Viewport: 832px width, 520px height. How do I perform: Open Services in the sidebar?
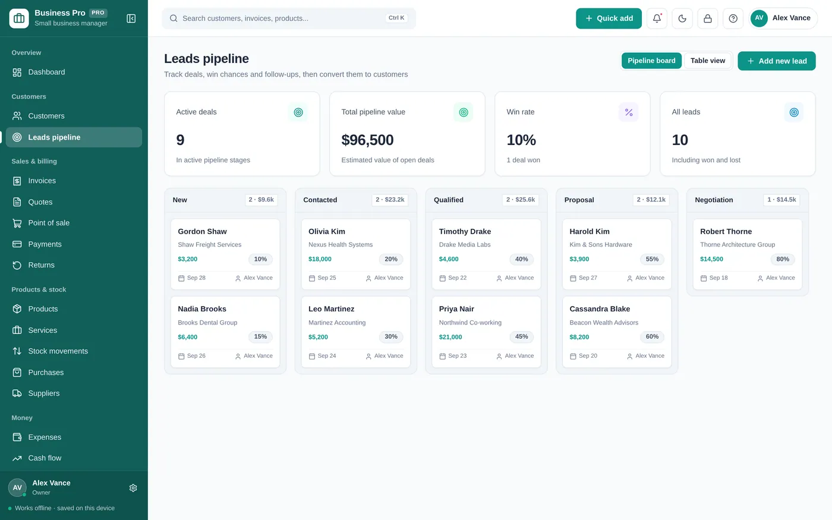coord(74,330)
